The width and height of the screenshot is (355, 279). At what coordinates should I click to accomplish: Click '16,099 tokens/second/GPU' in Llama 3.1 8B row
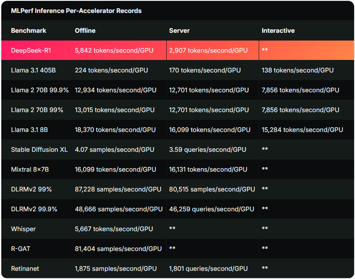(x=209, y=130)
